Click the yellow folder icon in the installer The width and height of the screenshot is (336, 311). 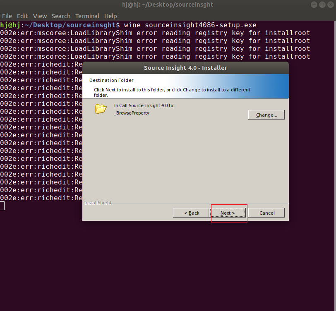coord(100,109)
